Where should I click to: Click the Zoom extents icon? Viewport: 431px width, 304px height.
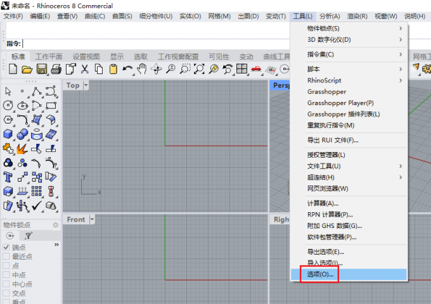click(199, 69)
